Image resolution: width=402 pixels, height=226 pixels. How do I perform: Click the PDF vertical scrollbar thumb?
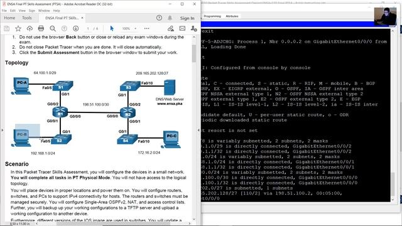click(194, 53)
